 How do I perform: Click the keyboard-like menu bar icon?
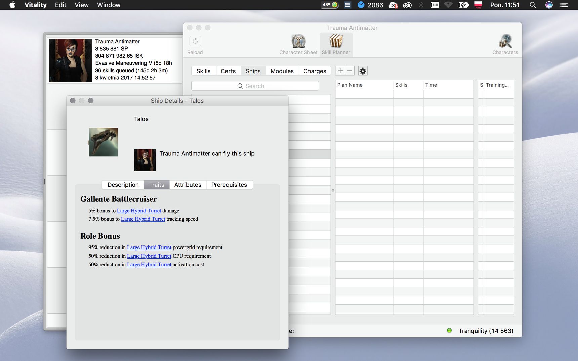tap(435, 5)
